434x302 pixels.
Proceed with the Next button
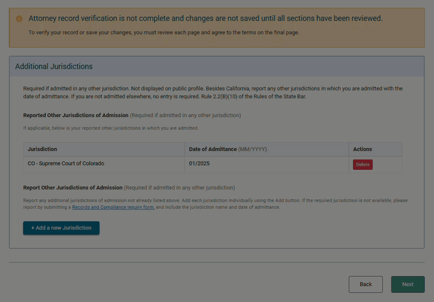pos(407,285)
